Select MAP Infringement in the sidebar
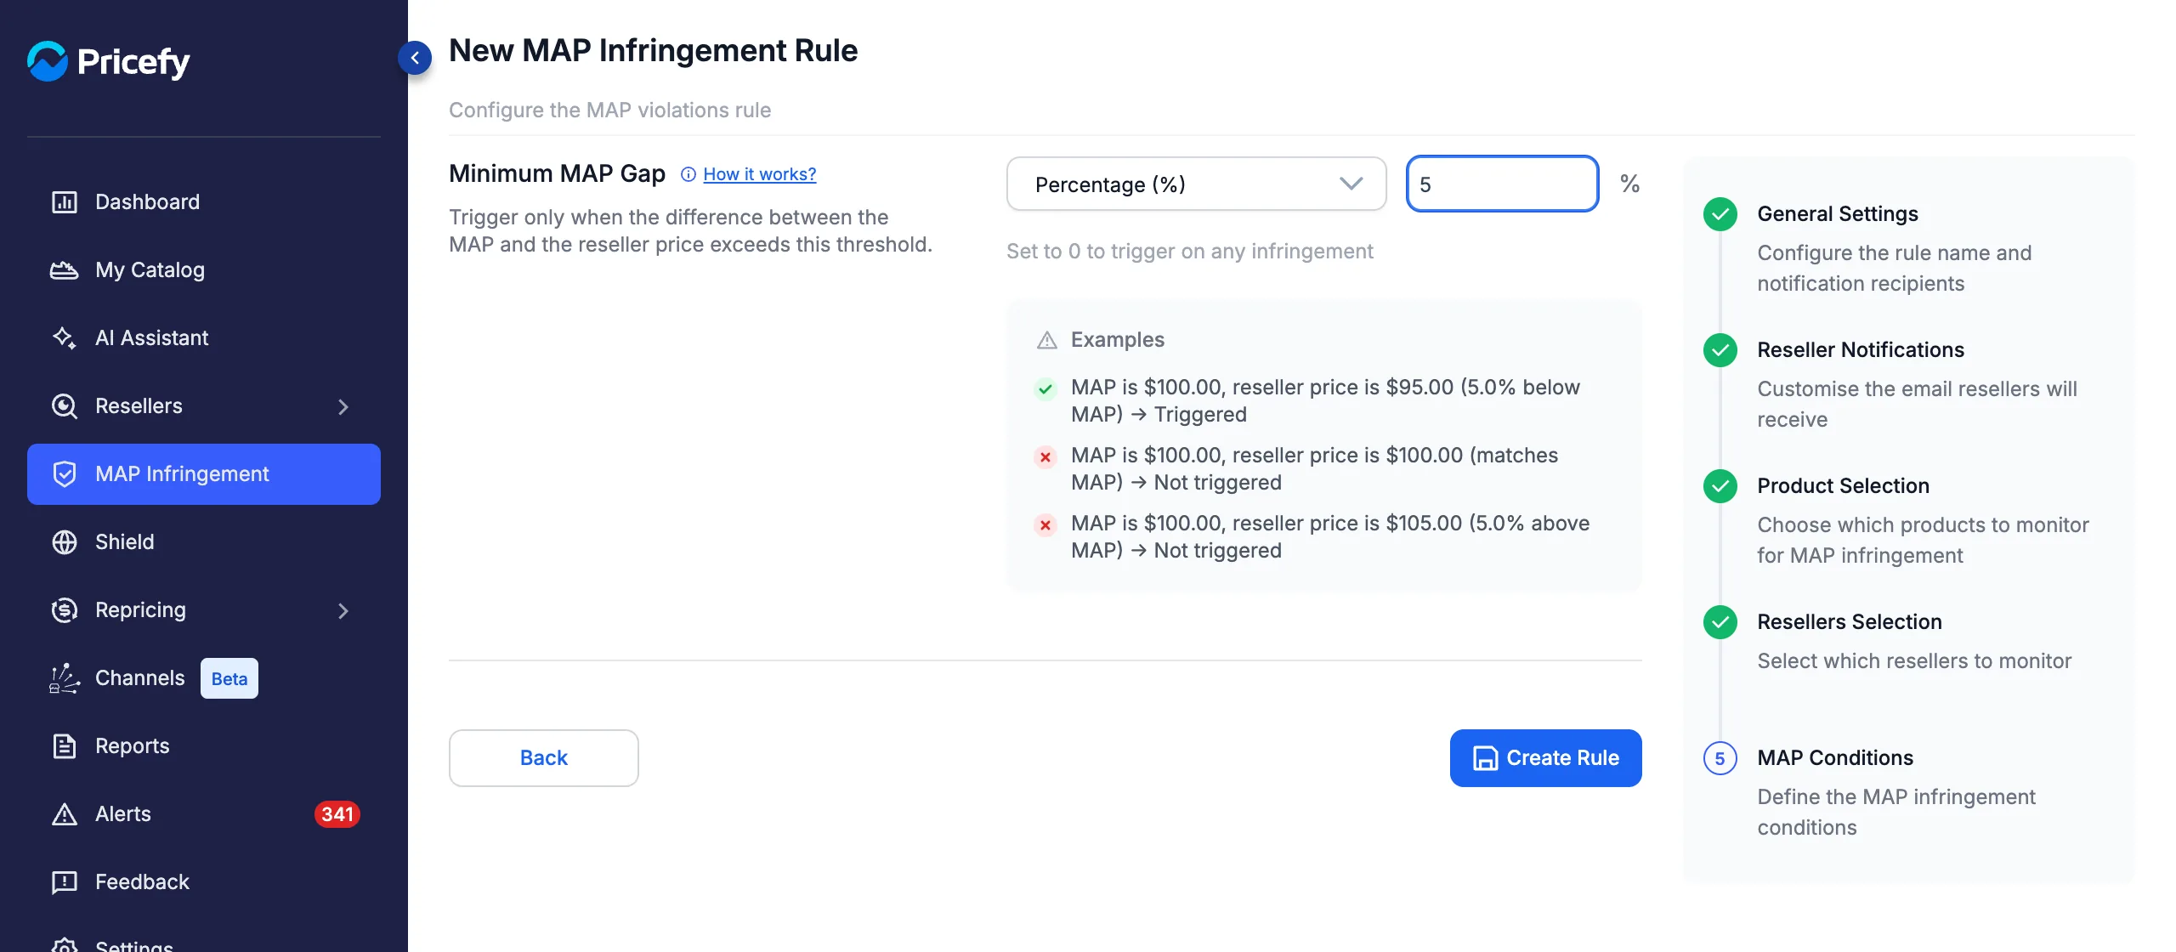This screenshot has height=952, width=2176. (204, 474)
